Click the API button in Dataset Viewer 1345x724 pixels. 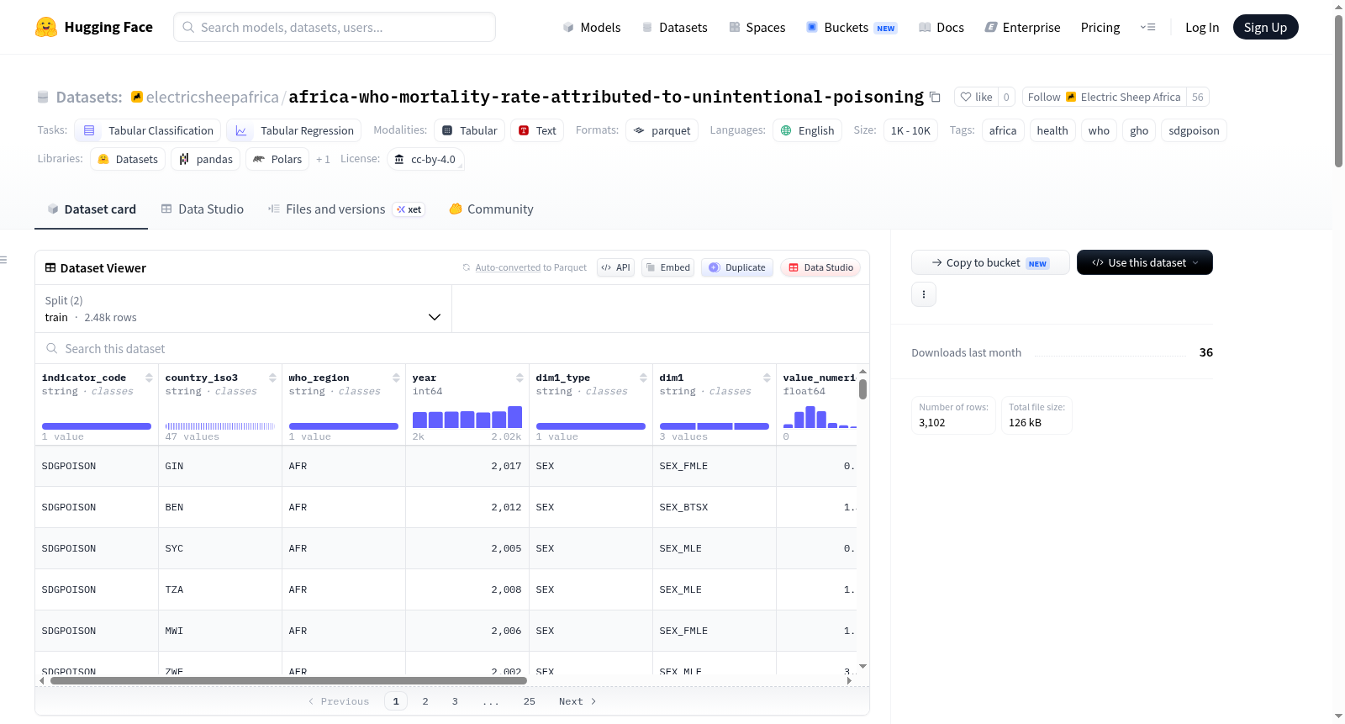(x=615, y=267)
